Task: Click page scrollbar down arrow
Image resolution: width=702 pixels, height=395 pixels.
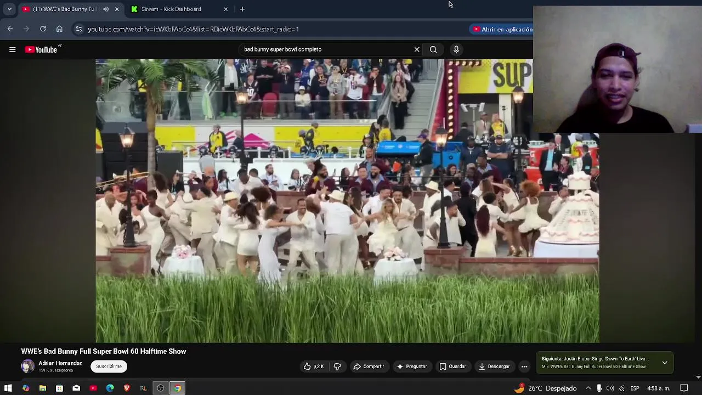Action: point(698,377)
